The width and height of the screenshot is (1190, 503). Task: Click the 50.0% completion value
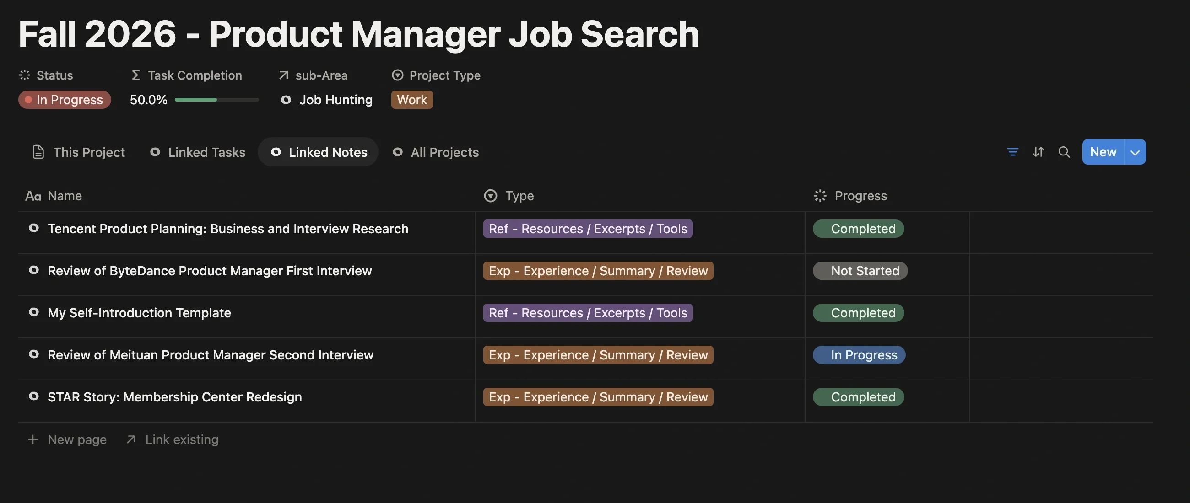coord(148,100)
